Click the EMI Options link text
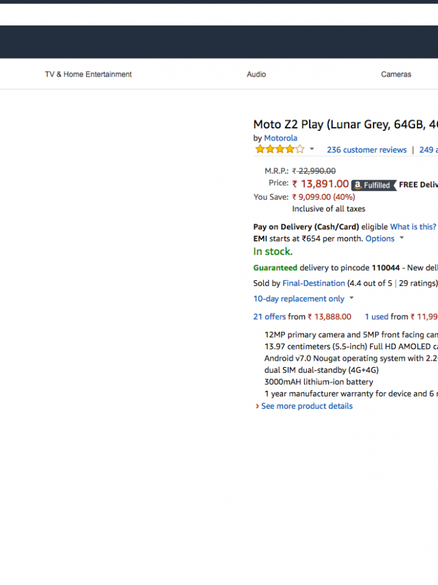 pyautogui.click(x=380, y=238)
